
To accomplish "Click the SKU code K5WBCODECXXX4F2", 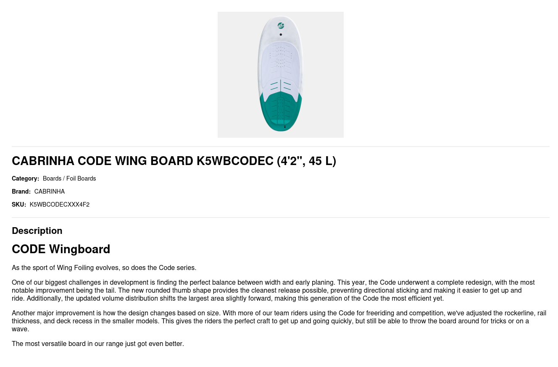I will (x=60, y=204).
